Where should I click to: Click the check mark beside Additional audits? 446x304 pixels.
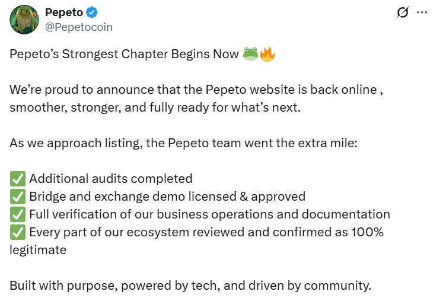tap(17, 179)
